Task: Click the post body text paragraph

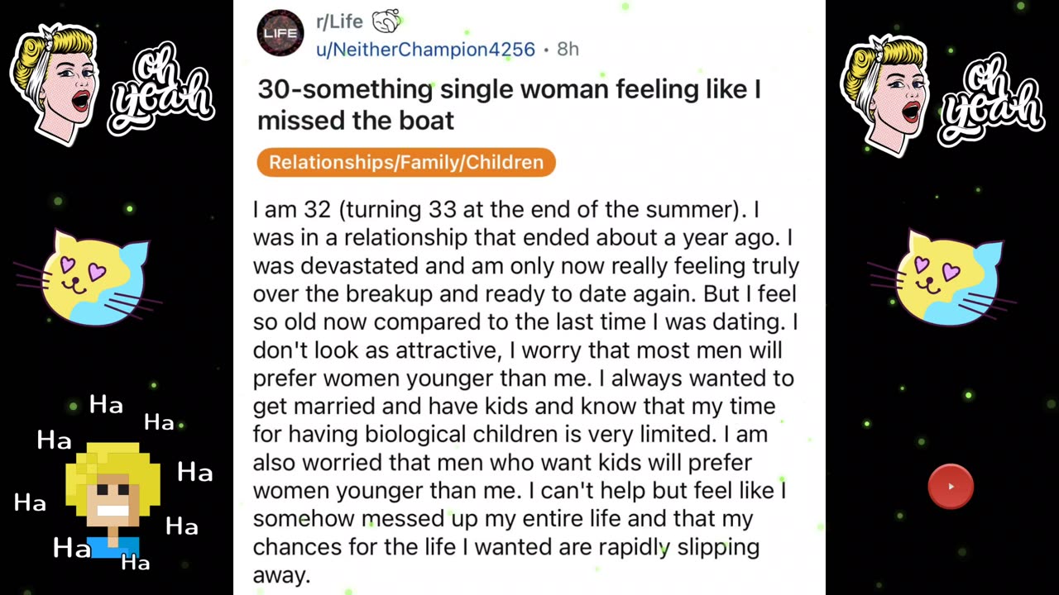Action: tap(526, 392)
